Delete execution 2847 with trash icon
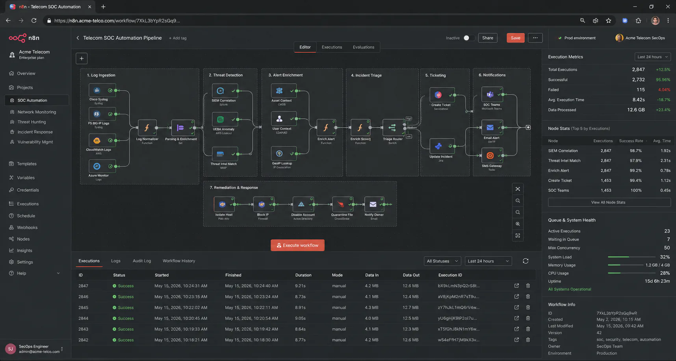This screenshot has width=676, height=361. click(x=528, y=286)
